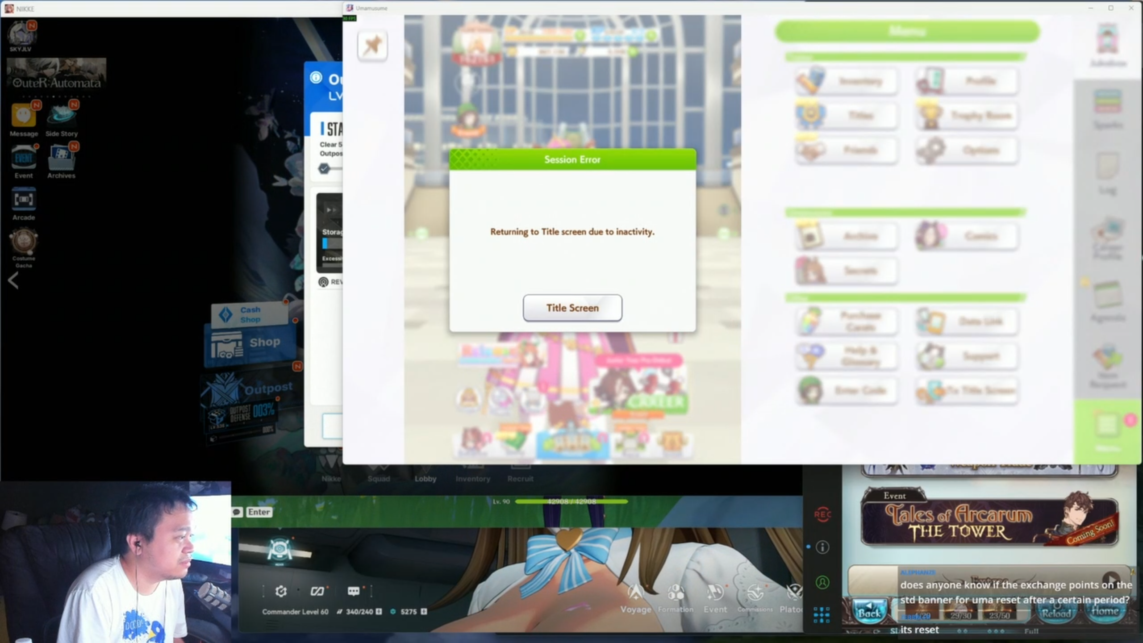Viewport: 1143px width, 643px height.
Task: Open the Commissions menu icon
Action: (755, 599)
